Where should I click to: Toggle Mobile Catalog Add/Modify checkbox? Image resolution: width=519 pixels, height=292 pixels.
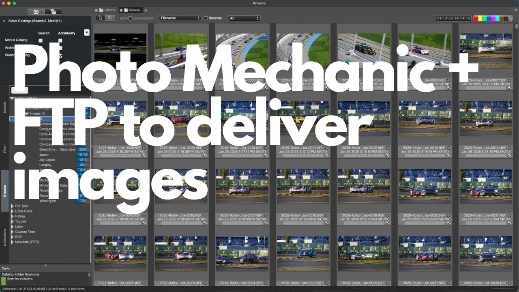click(x=60, y=41)
